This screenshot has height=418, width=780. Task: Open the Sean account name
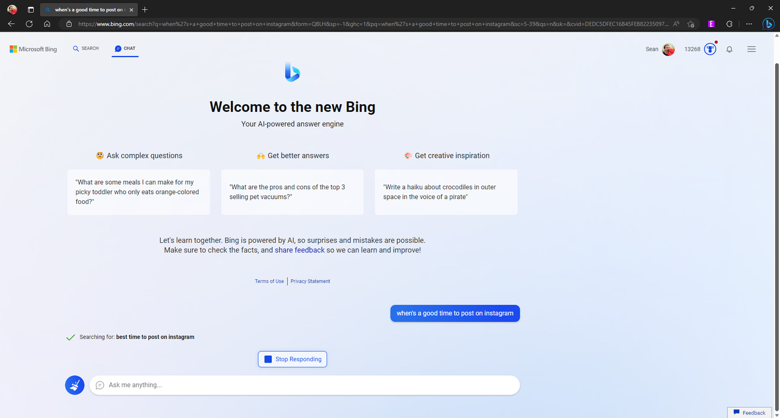click(x=652, y=49)
